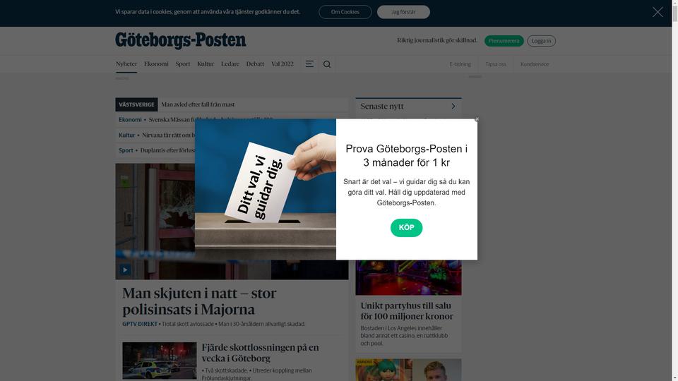Open the Ekonomi menu item

point(156,64)
